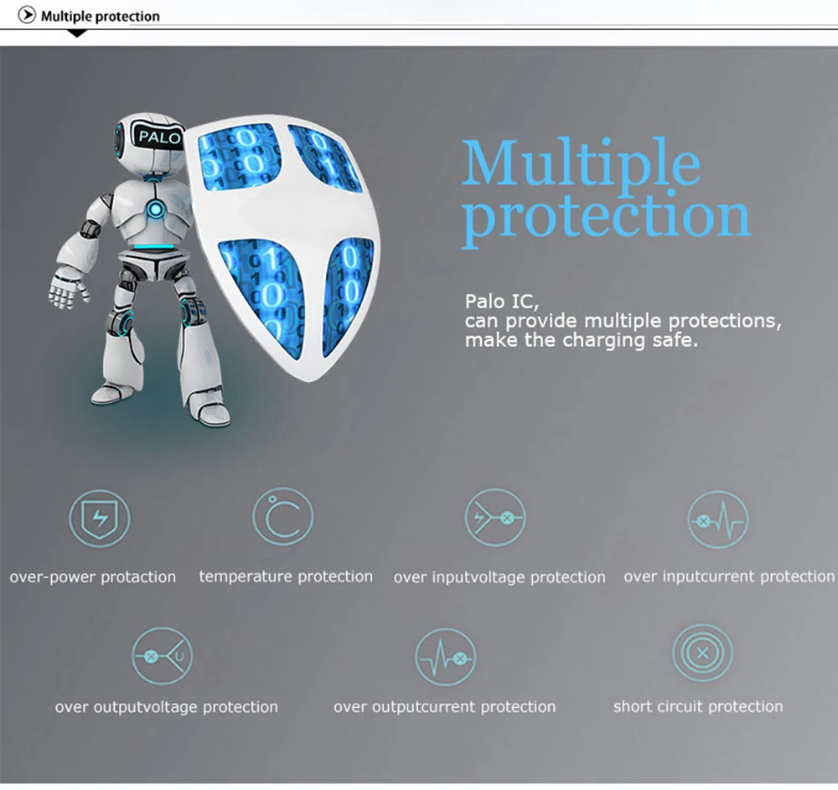Click the 'over inputvoltage protection' label
This screenshot has width=838, height=790.
coord(499,577)
